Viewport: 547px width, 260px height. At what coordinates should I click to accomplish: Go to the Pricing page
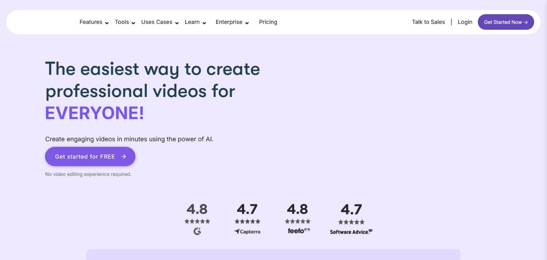point(268,22)
